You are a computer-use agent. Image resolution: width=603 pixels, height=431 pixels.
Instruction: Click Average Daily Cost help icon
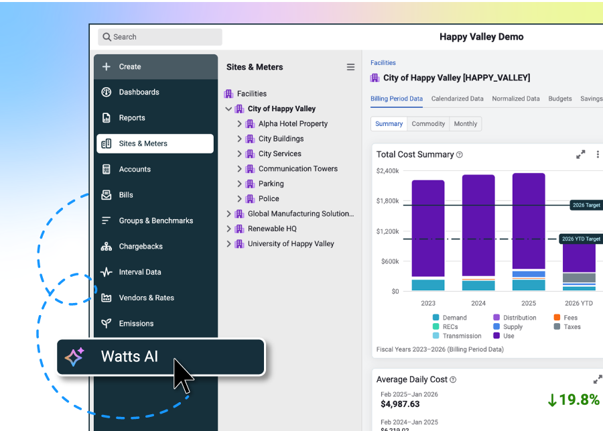pyautogui.click(x=453, y=380)
